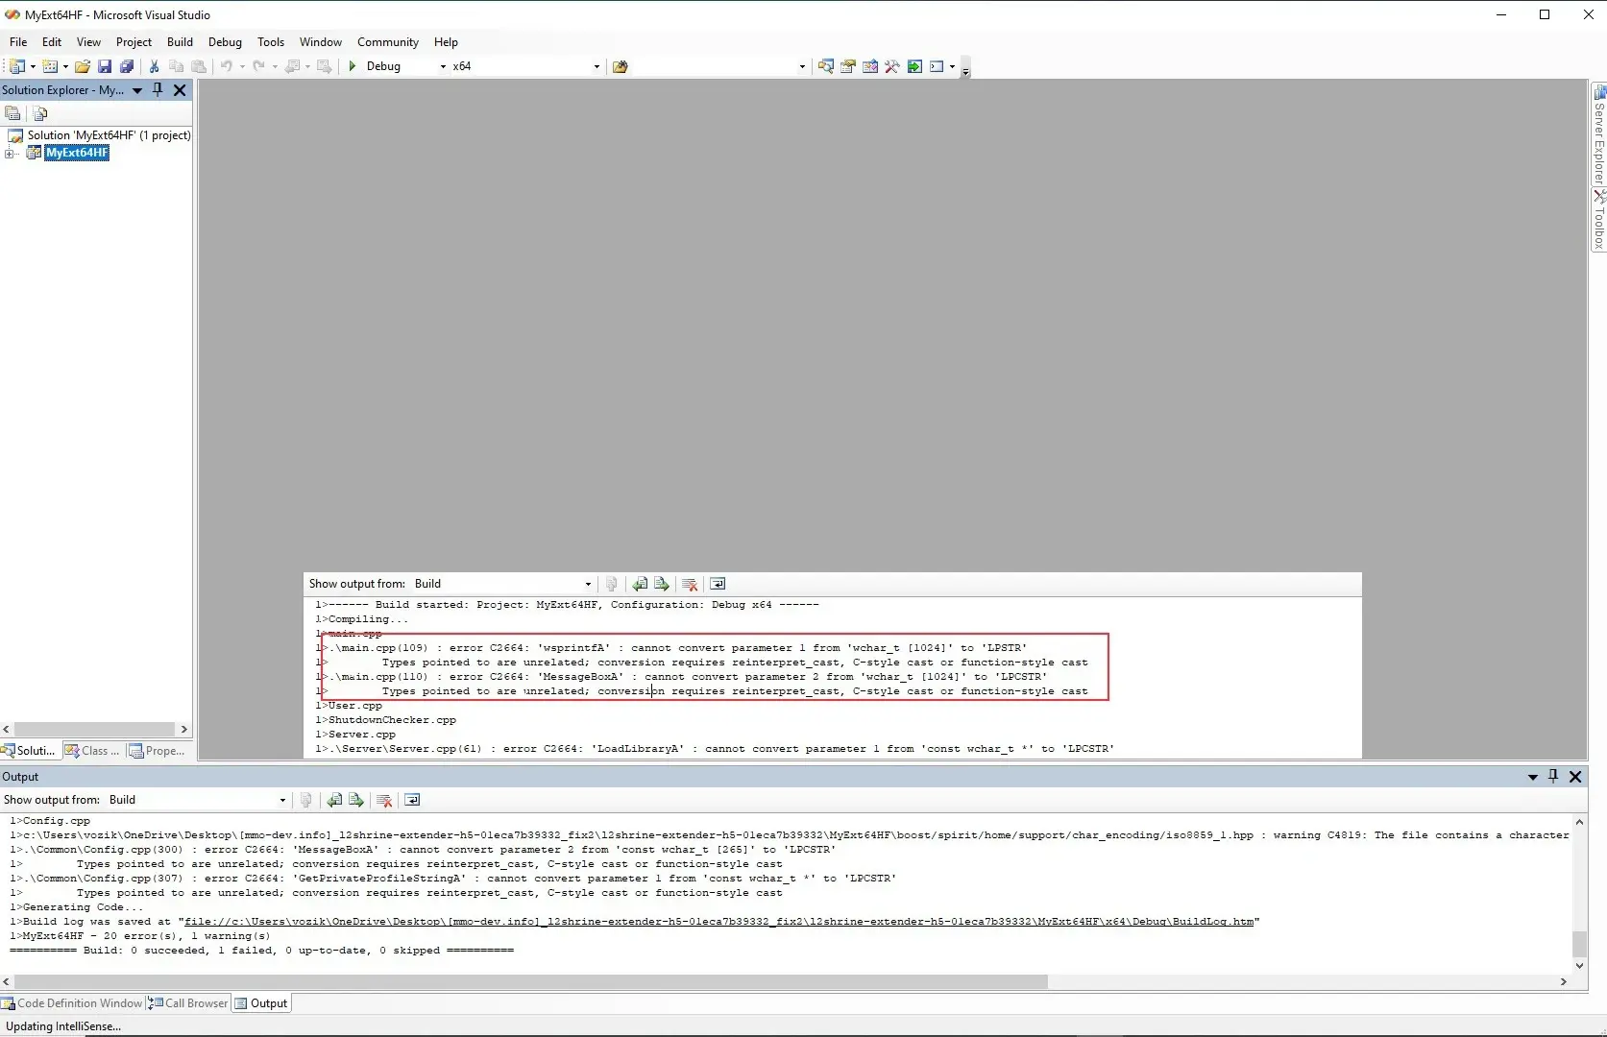Click the Show All Files icon in Solution Explorer

coord(40,113)
